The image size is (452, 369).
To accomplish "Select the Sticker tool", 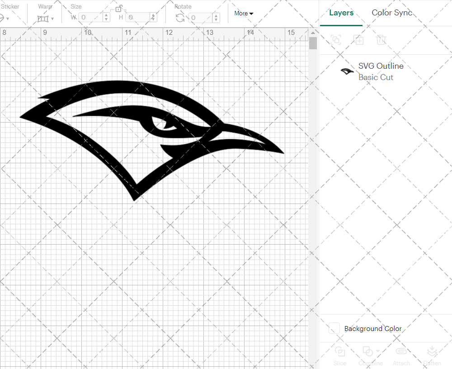I will tap(4, 17).
